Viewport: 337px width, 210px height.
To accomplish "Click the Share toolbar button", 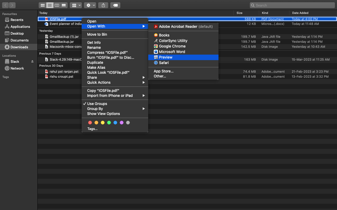I will coord(103,5).
